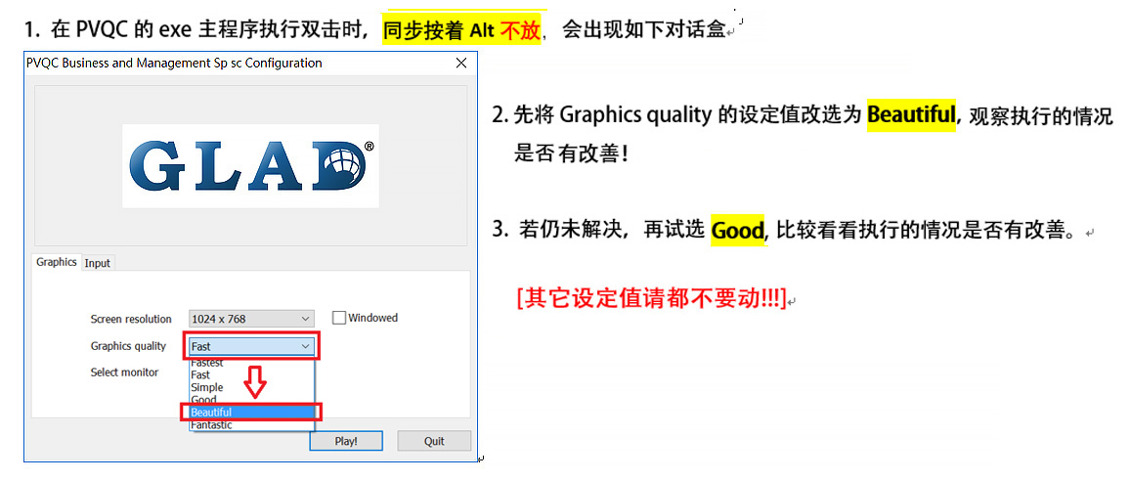Click the dialog title bar text
Screen dimensions: 1130x481
pyautogui.click(x=174, y=64)
